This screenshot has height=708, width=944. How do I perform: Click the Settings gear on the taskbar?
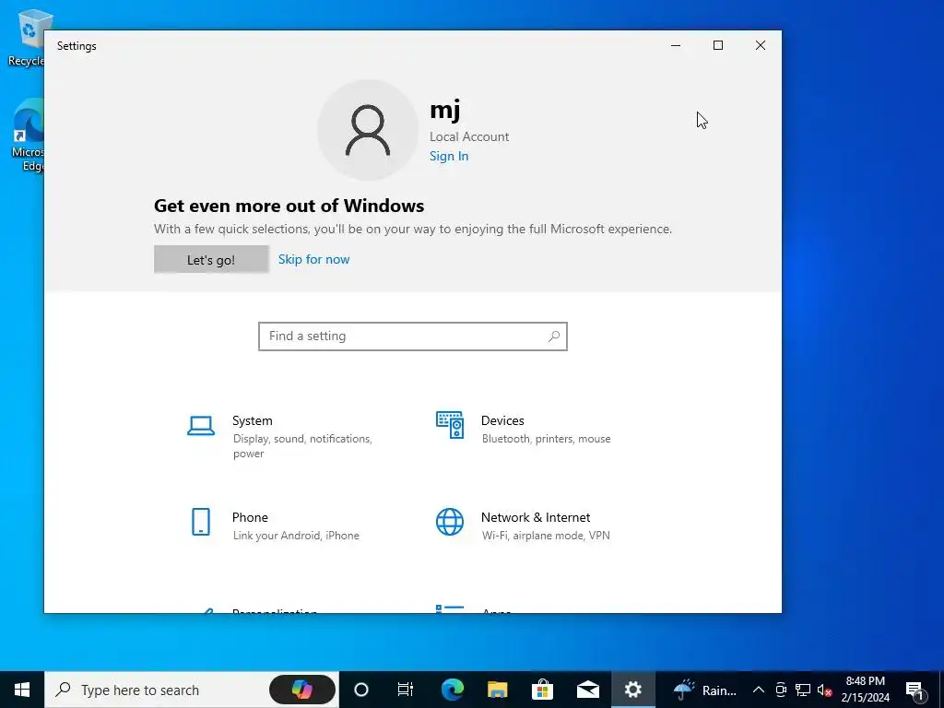633,690
